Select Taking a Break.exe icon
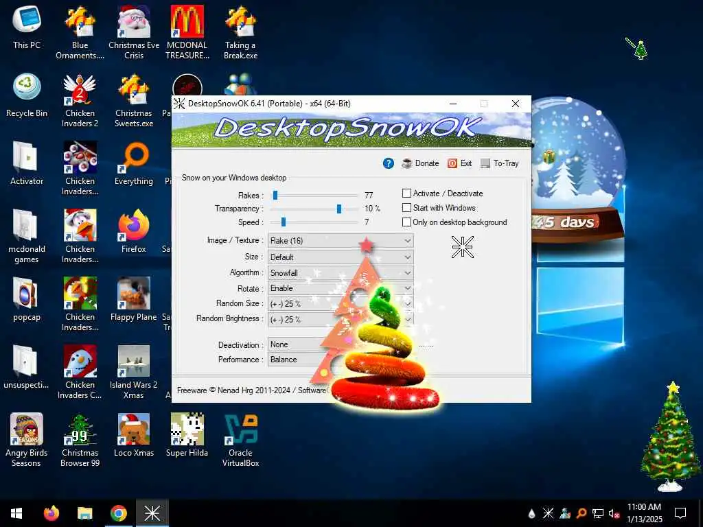Image resolution: width=703 pixels, height=527 pixels. click(241, 32)
